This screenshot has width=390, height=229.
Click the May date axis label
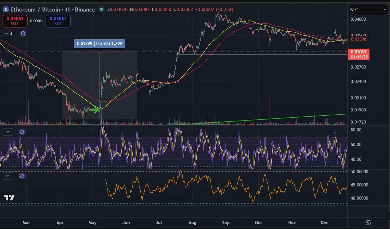93,223
